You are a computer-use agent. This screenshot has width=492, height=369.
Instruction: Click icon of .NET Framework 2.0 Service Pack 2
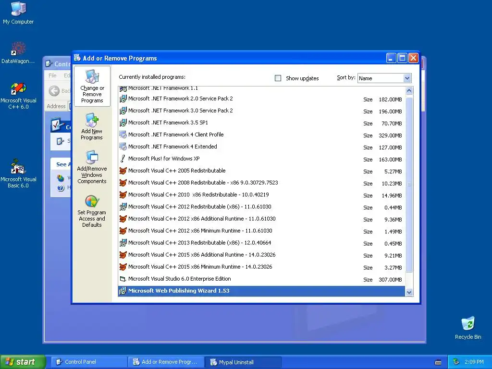123,99
